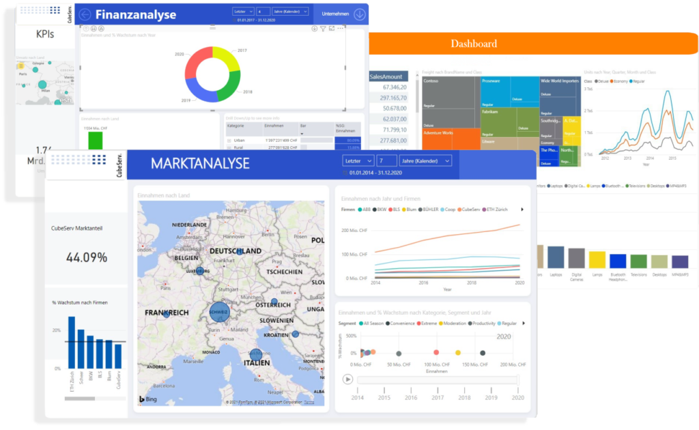Click the Adventure Works treemap tile
The width and height of the screenshot is (699, 430).
[451, 139]
